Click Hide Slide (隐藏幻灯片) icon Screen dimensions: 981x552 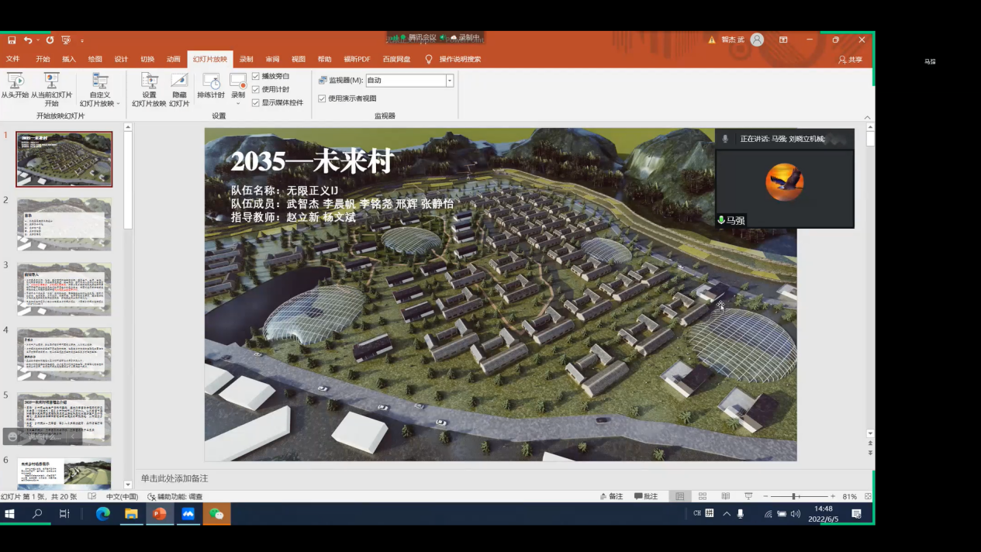179,85
